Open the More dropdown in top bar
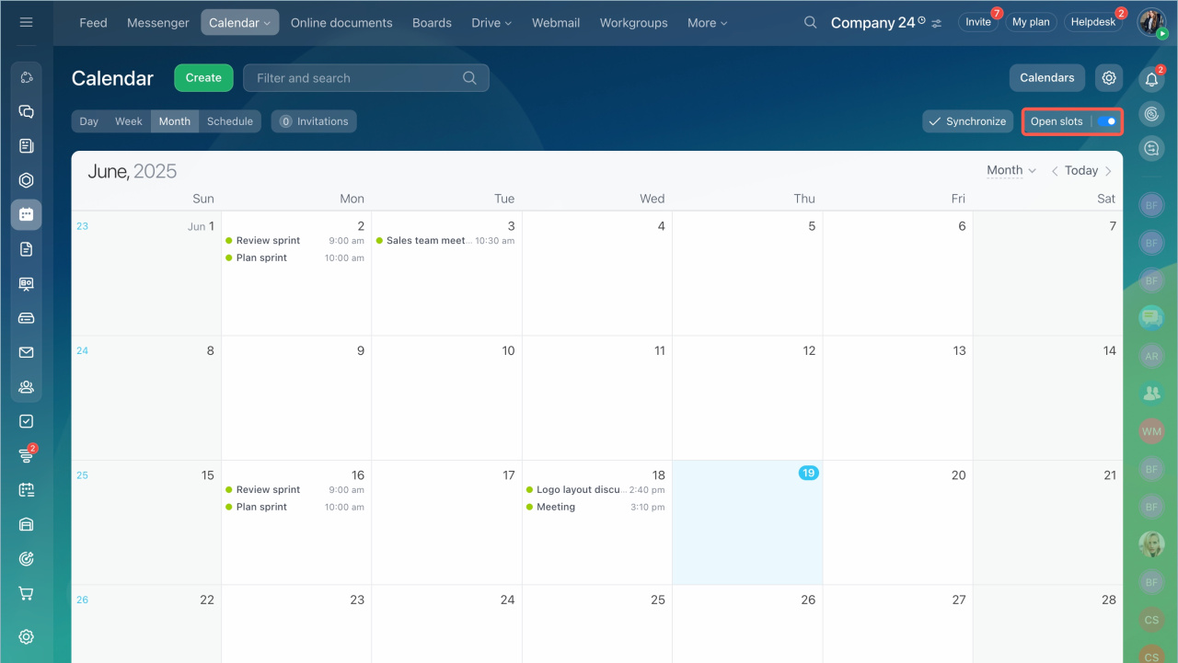Screen dimensions: 1178x663 pyautogui.click(x=707, y=22)
